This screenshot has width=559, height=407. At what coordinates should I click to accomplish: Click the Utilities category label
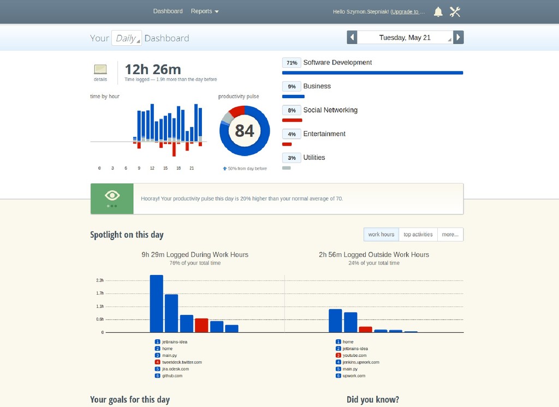coord(314,158)
